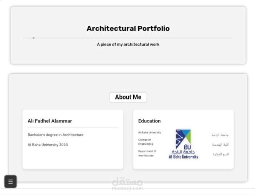Click the College of Engineering label

(x=146, y=142)
